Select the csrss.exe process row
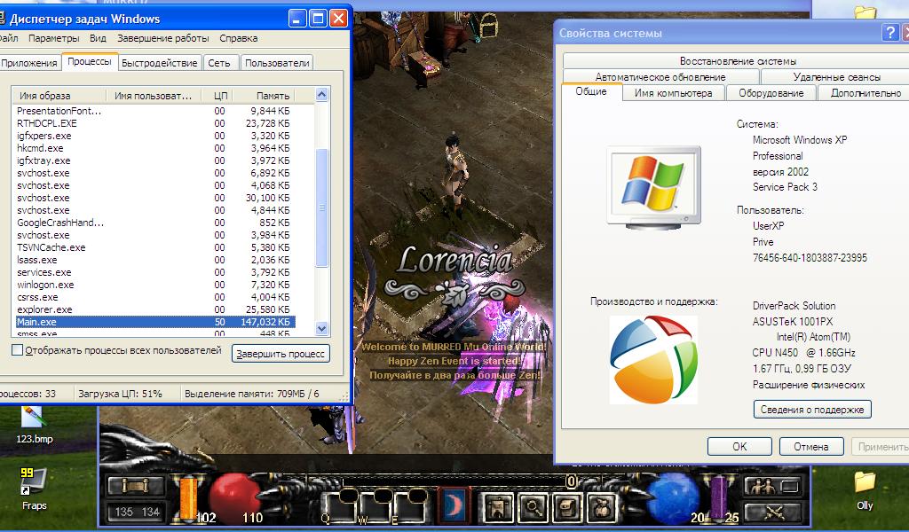 click(x=155, y=297)
